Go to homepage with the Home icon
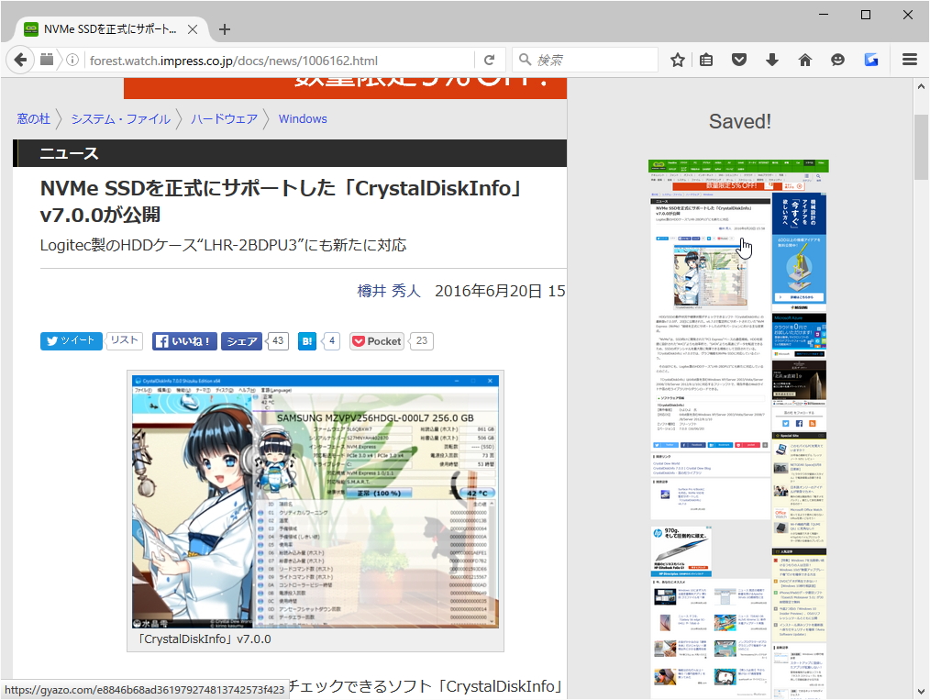This screenshot has width=930, height=700. click(804, 59)
